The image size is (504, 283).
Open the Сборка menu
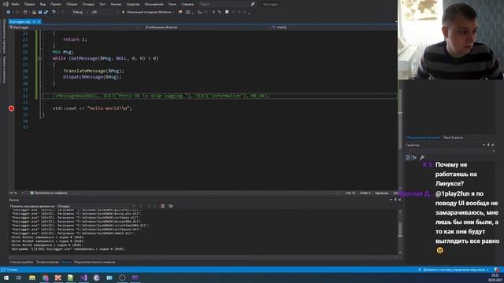click(72, 4)
